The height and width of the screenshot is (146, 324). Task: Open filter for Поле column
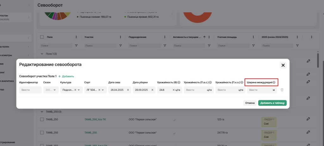pos(76,45)
